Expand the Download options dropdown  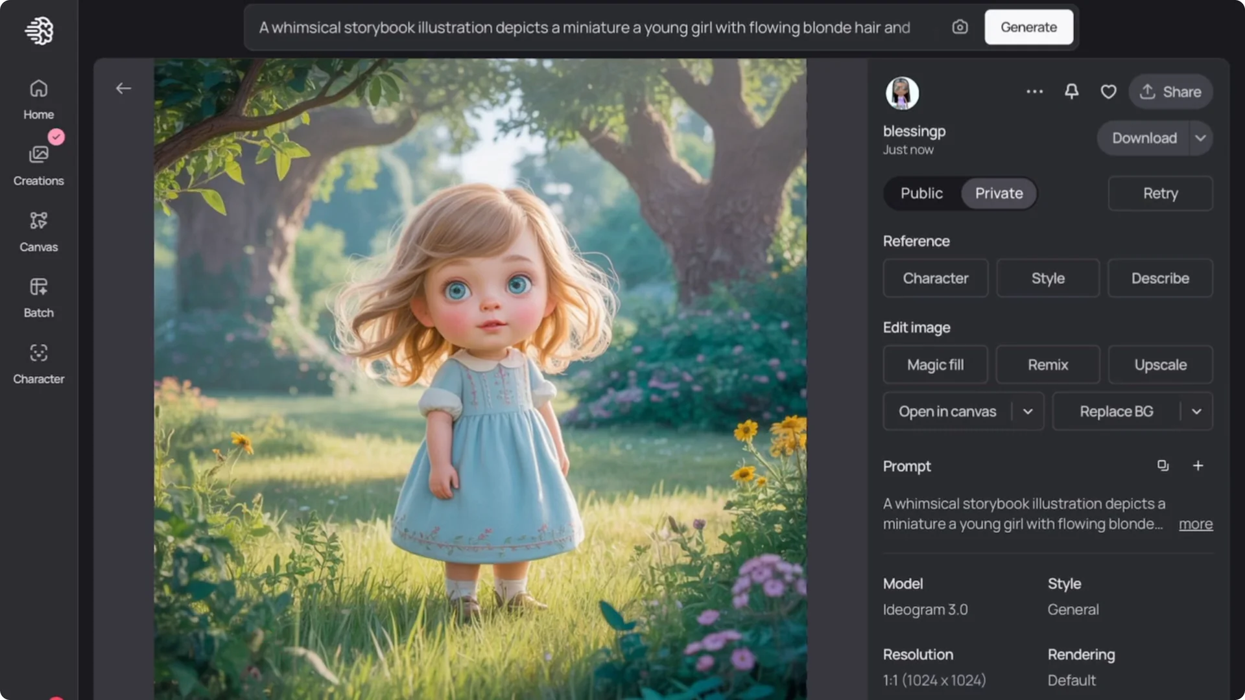click(1200, 138)
